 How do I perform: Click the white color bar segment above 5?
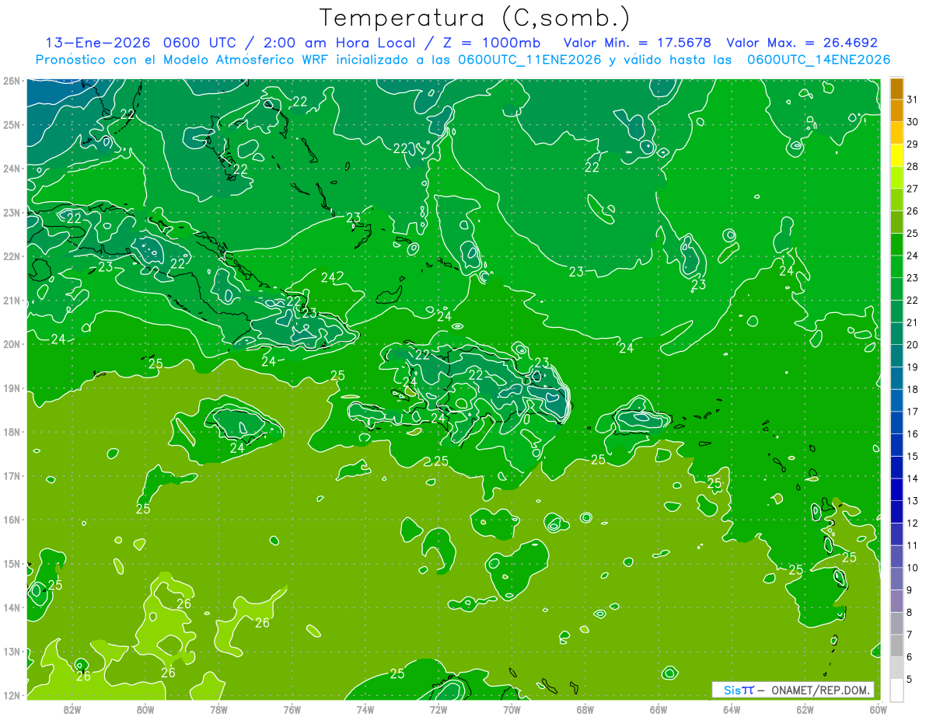[x=896, y=690]
